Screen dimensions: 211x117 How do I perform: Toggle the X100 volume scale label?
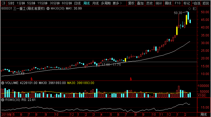click(x=201, y=96)
